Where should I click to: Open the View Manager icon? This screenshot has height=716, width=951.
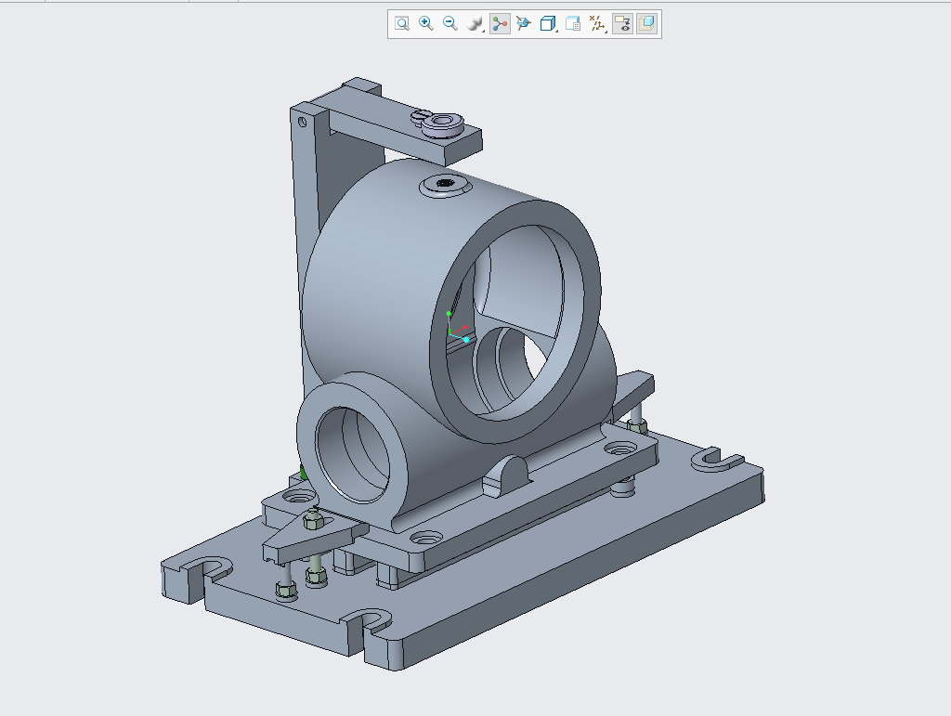pos(573,23)
